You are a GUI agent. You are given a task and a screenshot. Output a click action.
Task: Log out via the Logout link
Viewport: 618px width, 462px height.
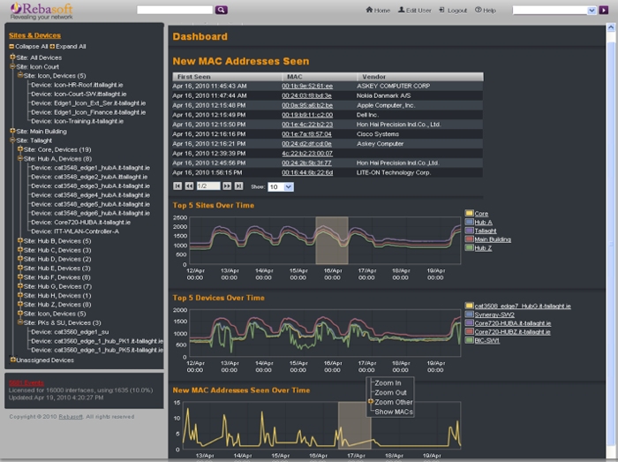[x=453, y=11]
